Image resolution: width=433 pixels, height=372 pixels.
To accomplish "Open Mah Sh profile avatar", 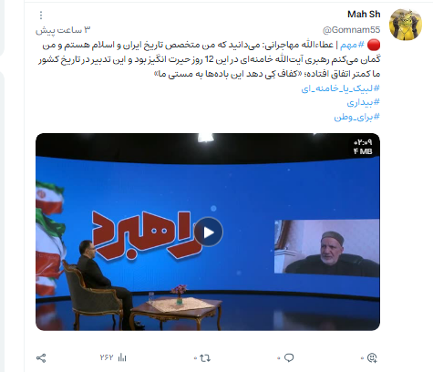I will coord(406,25).
